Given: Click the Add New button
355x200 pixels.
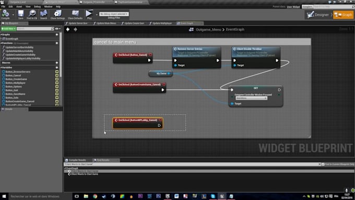Looking at the screenshot, I should (8, 29).
